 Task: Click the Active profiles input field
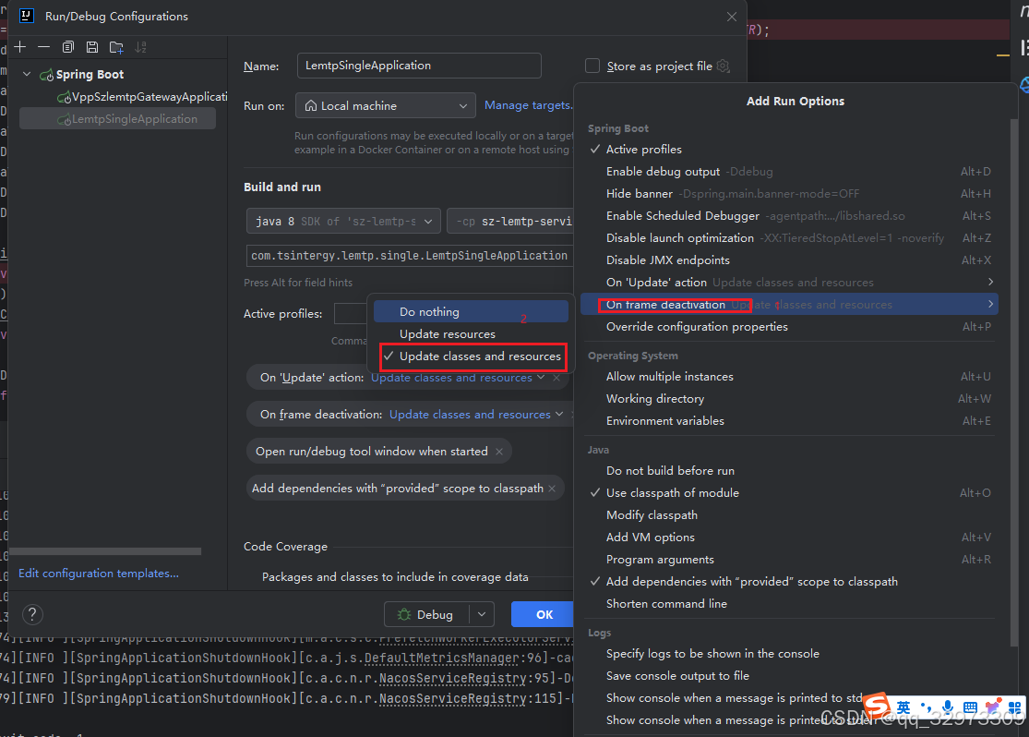pos(351,313)
